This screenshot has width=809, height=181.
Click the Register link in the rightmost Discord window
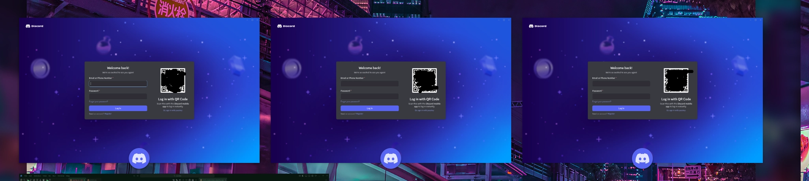click(611, 114)
